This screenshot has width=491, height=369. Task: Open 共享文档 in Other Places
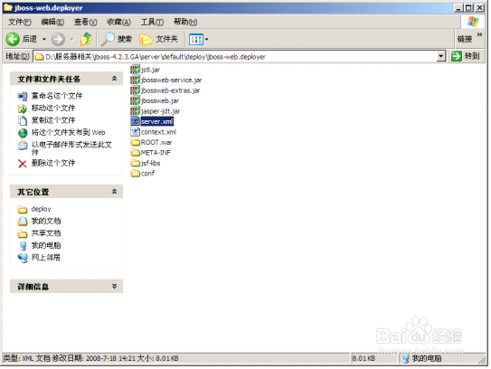(x=46, y=233)
